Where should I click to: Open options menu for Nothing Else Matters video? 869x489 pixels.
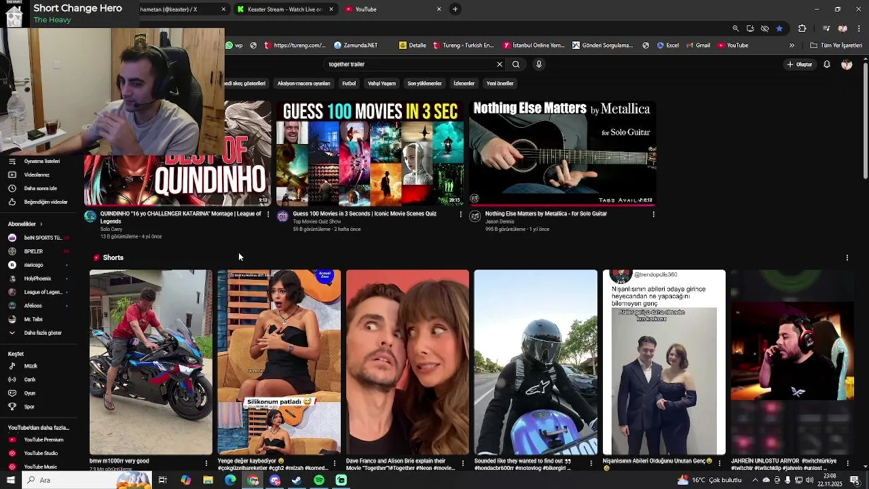(x=653, y=214)
